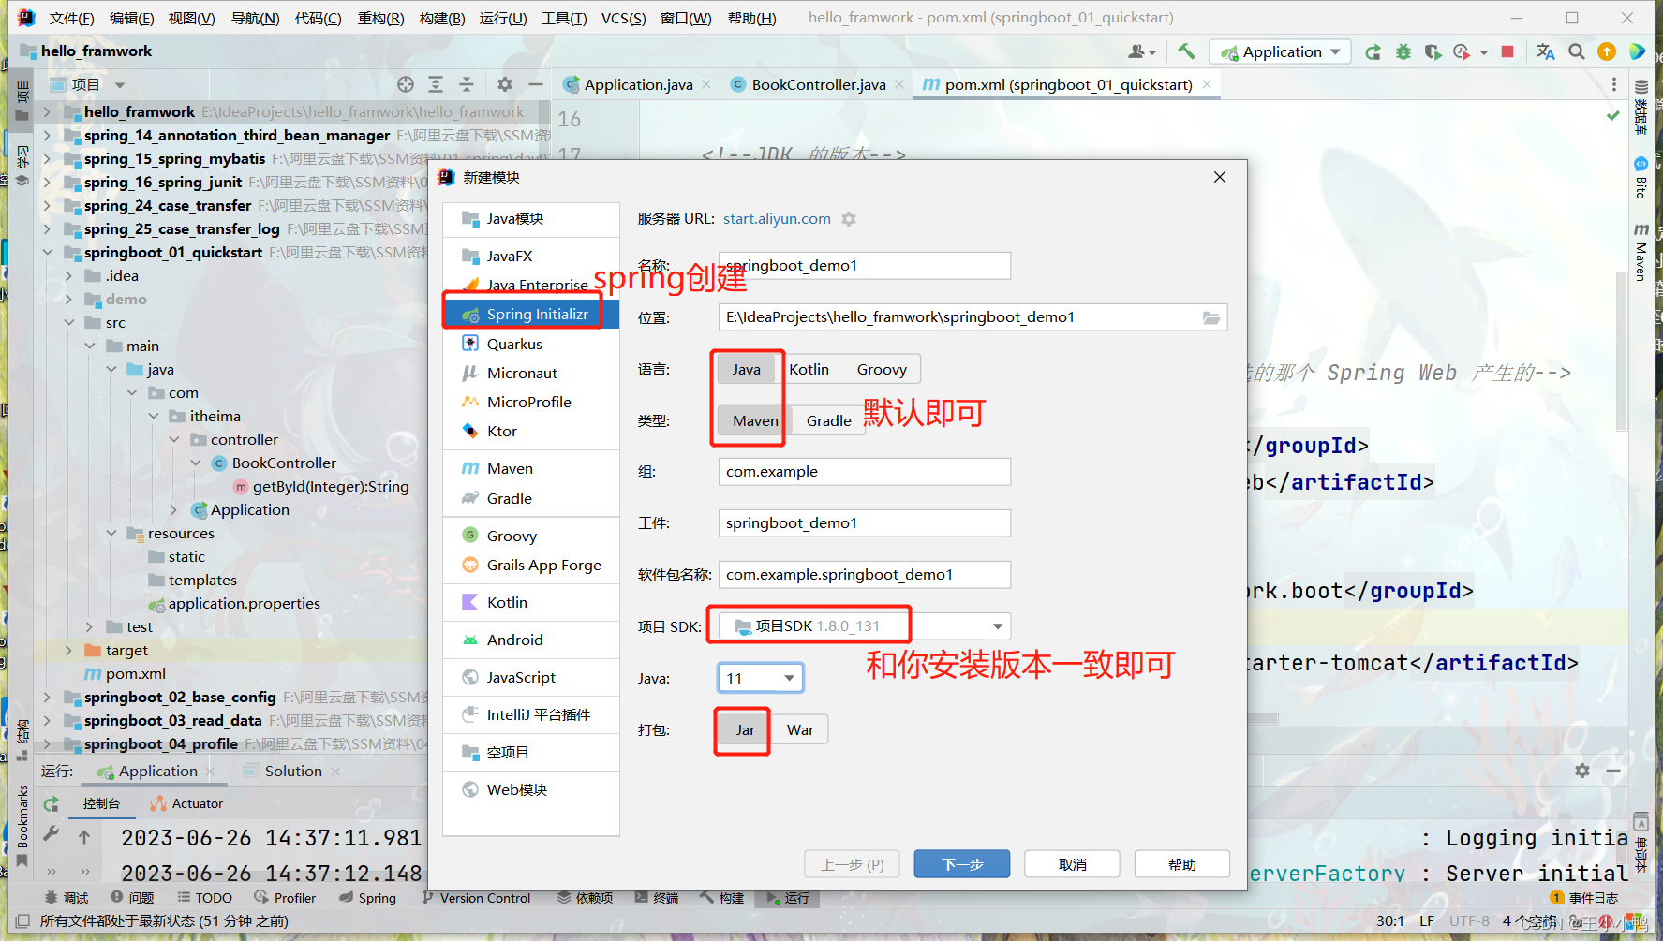
Task: Choose Groovy as the language
Action: coord(882,369)
